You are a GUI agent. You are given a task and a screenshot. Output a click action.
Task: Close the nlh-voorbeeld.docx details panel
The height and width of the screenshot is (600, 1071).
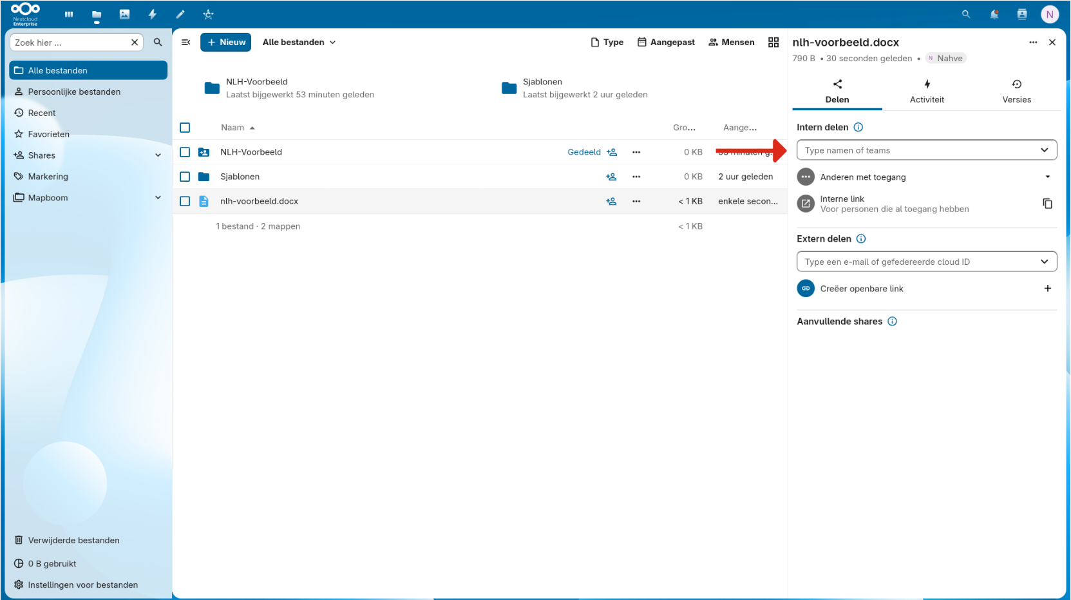[x=1052, y=43]
